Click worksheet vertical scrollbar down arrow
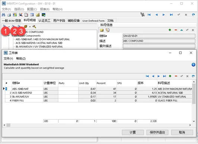Image resolution: width=198 pixels, height=144 pixels. pyautogui.click(x=194, y=121)
